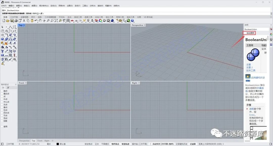273x146 pixels.
Task: Add a viewport tab with the plus icon
Action: [53, 141]
